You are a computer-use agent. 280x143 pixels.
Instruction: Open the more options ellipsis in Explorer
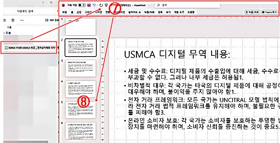22,20
